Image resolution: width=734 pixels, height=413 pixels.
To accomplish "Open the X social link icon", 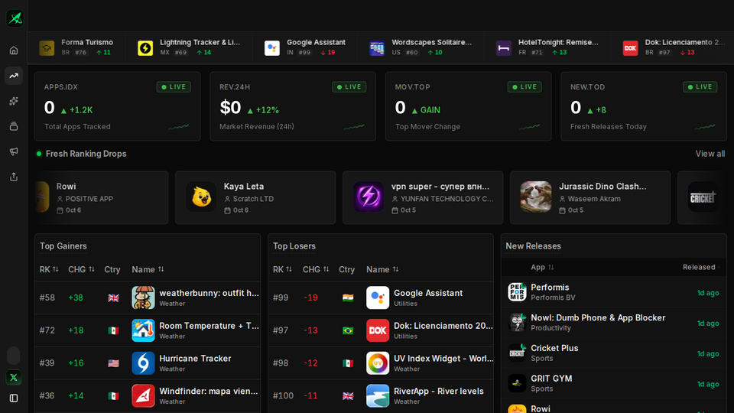I will tap(14, 377).
